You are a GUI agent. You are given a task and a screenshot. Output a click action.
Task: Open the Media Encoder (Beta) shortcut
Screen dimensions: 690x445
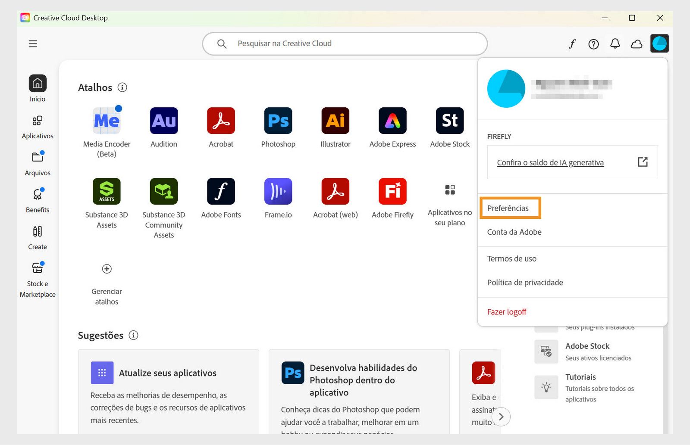pyautogui.click(x=107, y=121)
